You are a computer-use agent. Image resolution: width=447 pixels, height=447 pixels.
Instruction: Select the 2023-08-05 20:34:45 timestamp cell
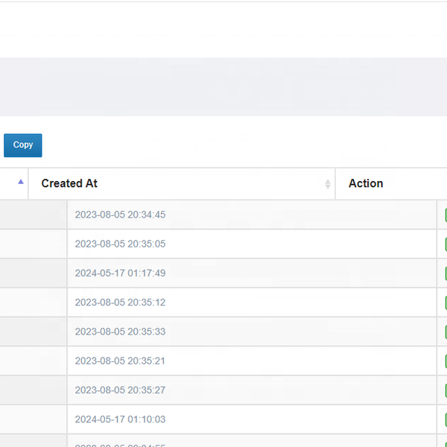[x=120, y=215]
